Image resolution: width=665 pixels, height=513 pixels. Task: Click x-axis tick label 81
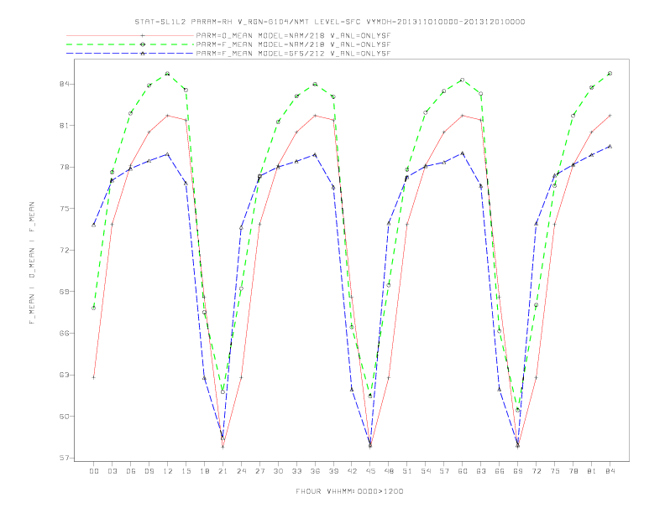pos(592,471)
